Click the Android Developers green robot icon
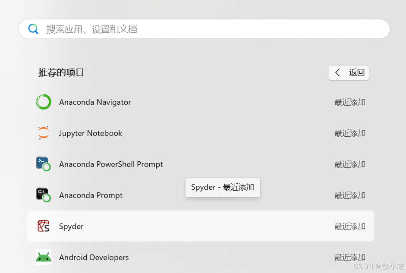The width and height of the screenshot is (406, 273). tap(44, 257)
